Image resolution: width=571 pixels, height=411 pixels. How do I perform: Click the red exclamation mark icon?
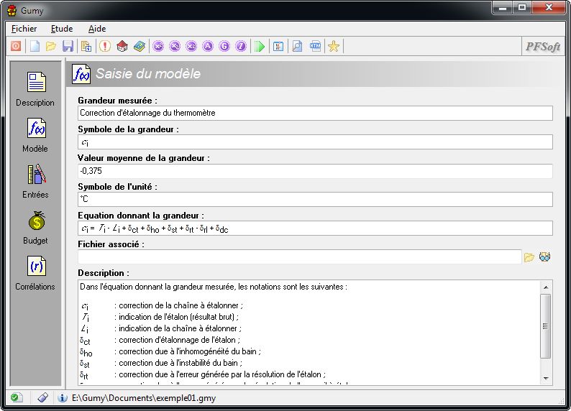(x=105, y=46)
